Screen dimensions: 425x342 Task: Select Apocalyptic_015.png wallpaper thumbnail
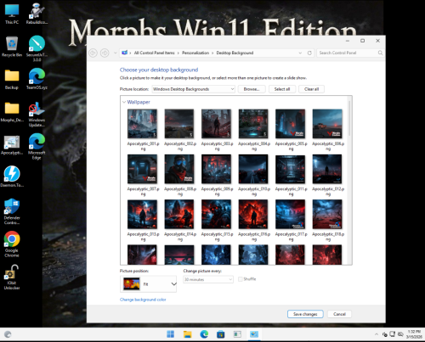point(216,214)
